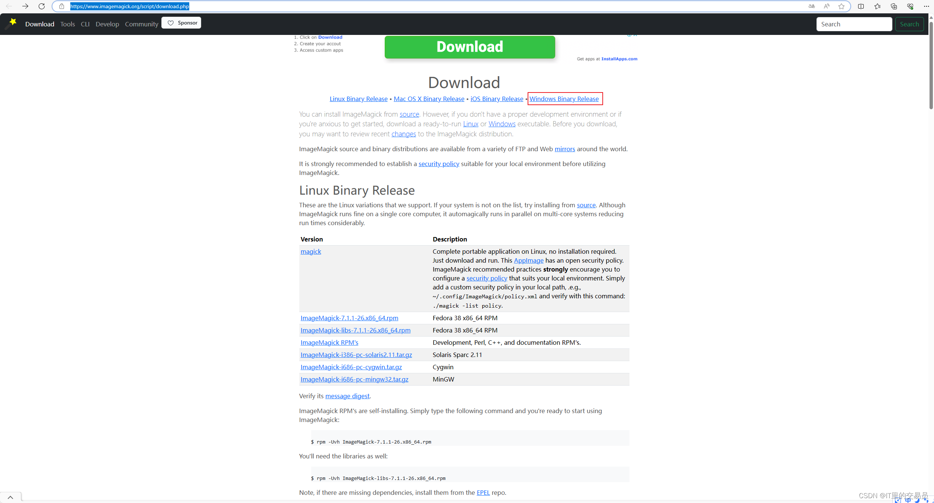Image resolution: width=934 pixels, height=503 pixels.
Task: Click the browser address bar lock icon
Action: [62, 6]
